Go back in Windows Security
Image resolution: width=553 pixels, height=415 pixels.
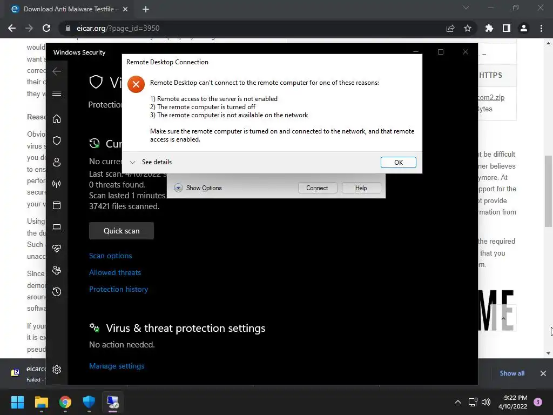pyautogui.click(x=57, y=71)
